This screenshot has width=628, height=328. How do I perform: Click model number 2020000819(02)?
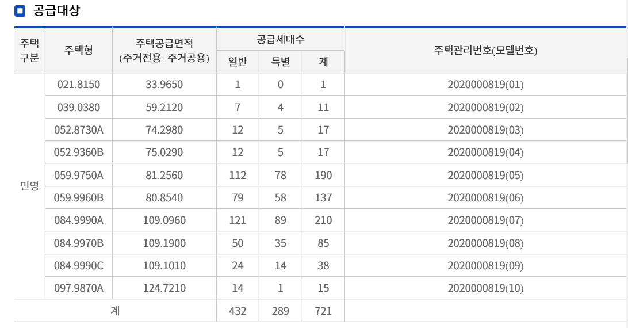tap(485, 108)
